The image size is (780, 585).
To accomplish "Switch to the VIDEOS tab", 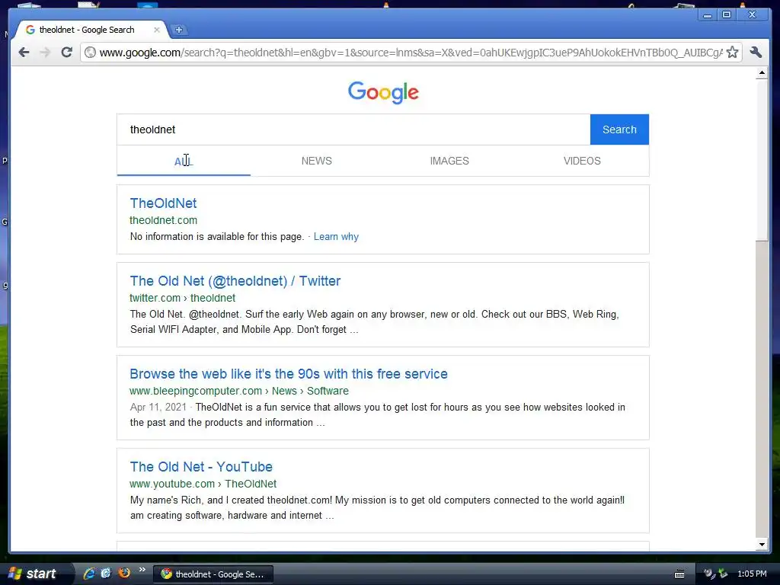I will coord(582,161).
